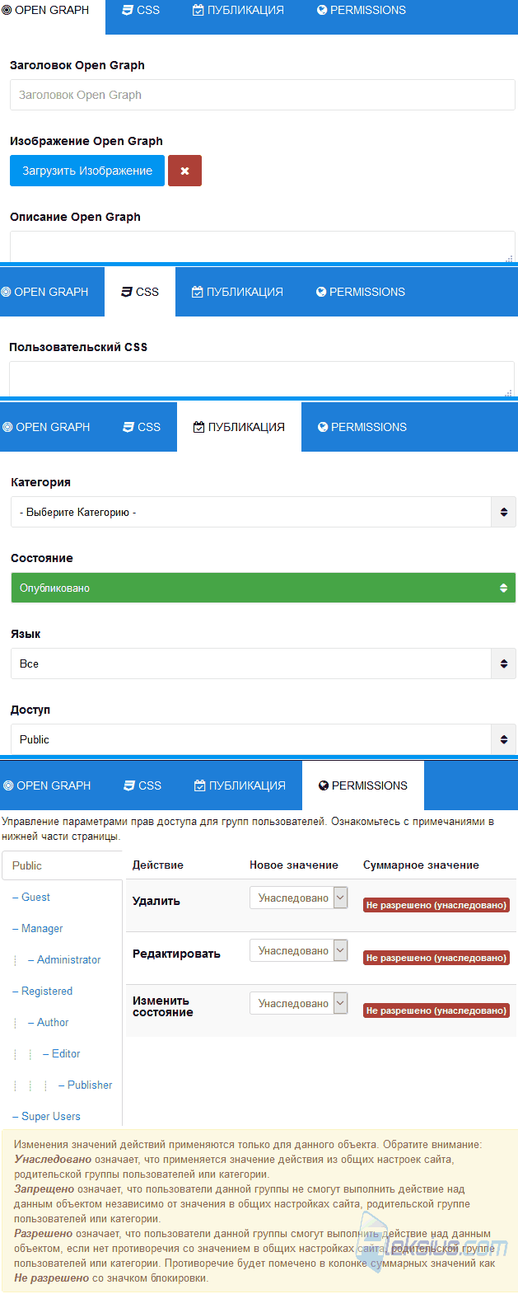Viewport: 518px width, 1294px height.
Task: Click OPEN GRAPH target icon above Категория
Action: pos(7,427)
